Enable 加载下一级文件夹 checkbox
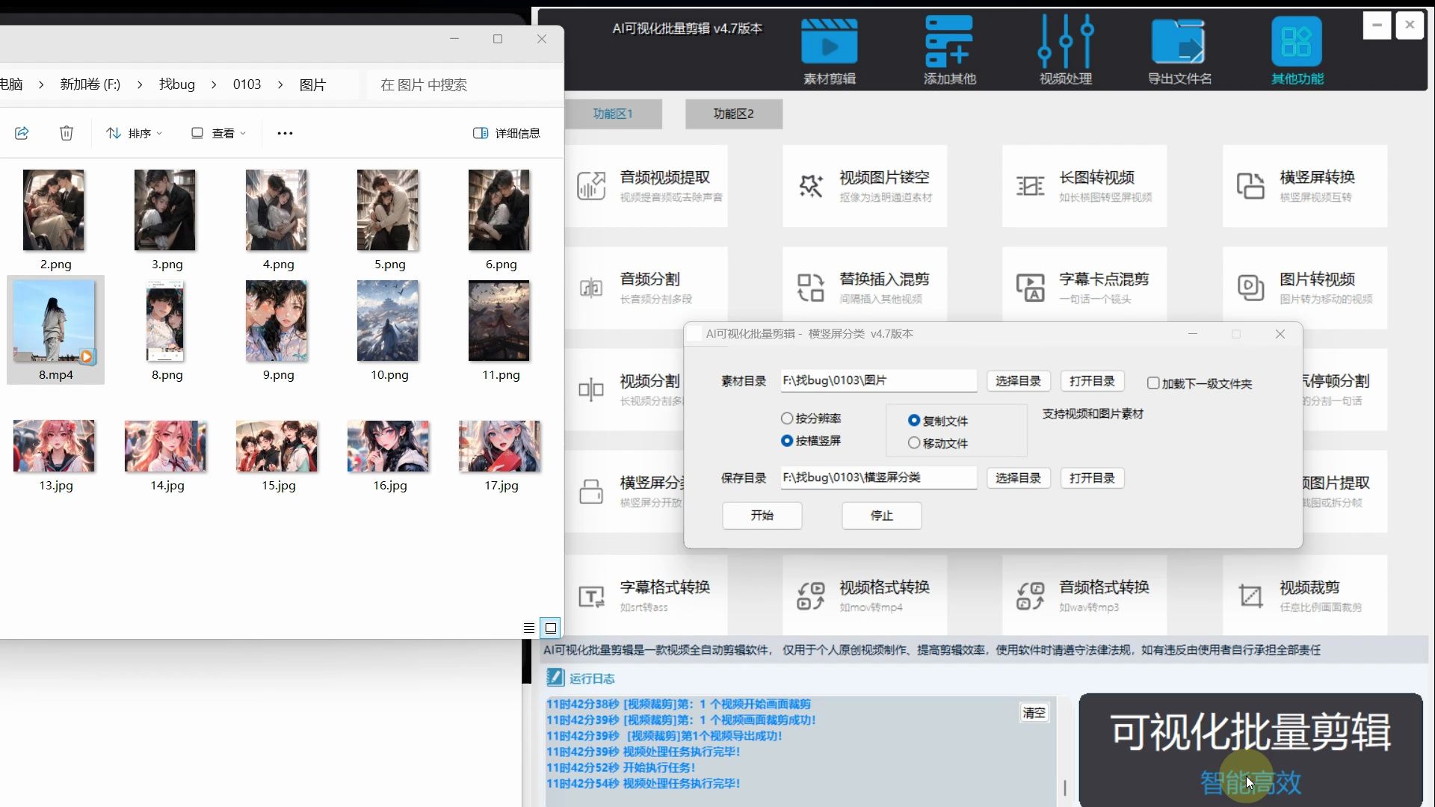Screen dimensions: 1435x807 [x=1153, y=383]
